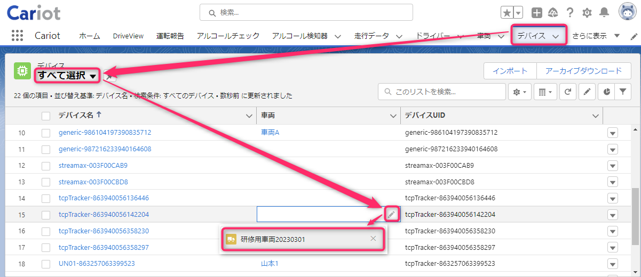The width and height of the screenshot is (641, 277).
Task: Check the row for tcpTracker-863940056358297
Action: (x=46, y=248)
